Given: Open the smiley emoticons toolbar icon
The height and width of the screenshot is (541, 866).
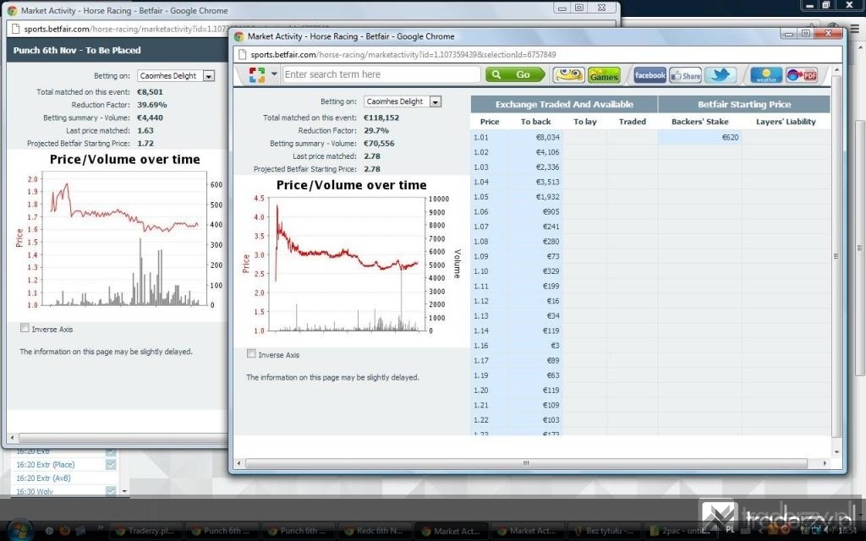Looking at the screenshot, I should 568,75.
